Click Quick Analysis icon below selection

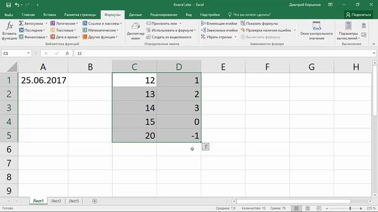tap(206, 147)
